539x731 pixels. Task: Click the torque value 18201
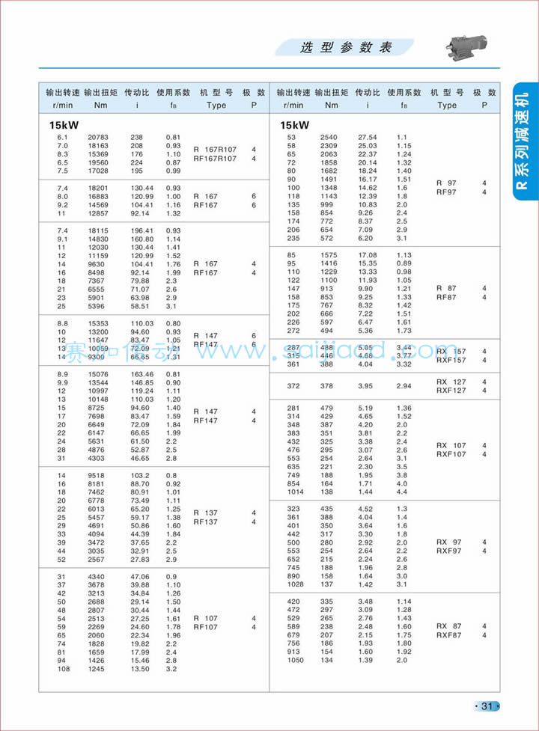point(98,188)
